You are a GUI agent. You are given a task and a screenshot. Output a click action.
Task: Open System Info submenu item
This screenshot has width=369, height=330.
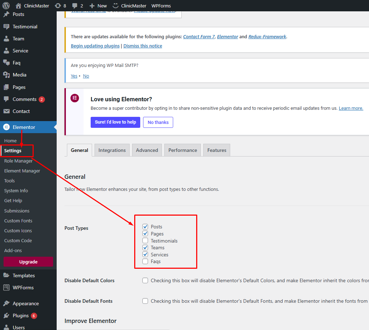click(x=16, y=190)
